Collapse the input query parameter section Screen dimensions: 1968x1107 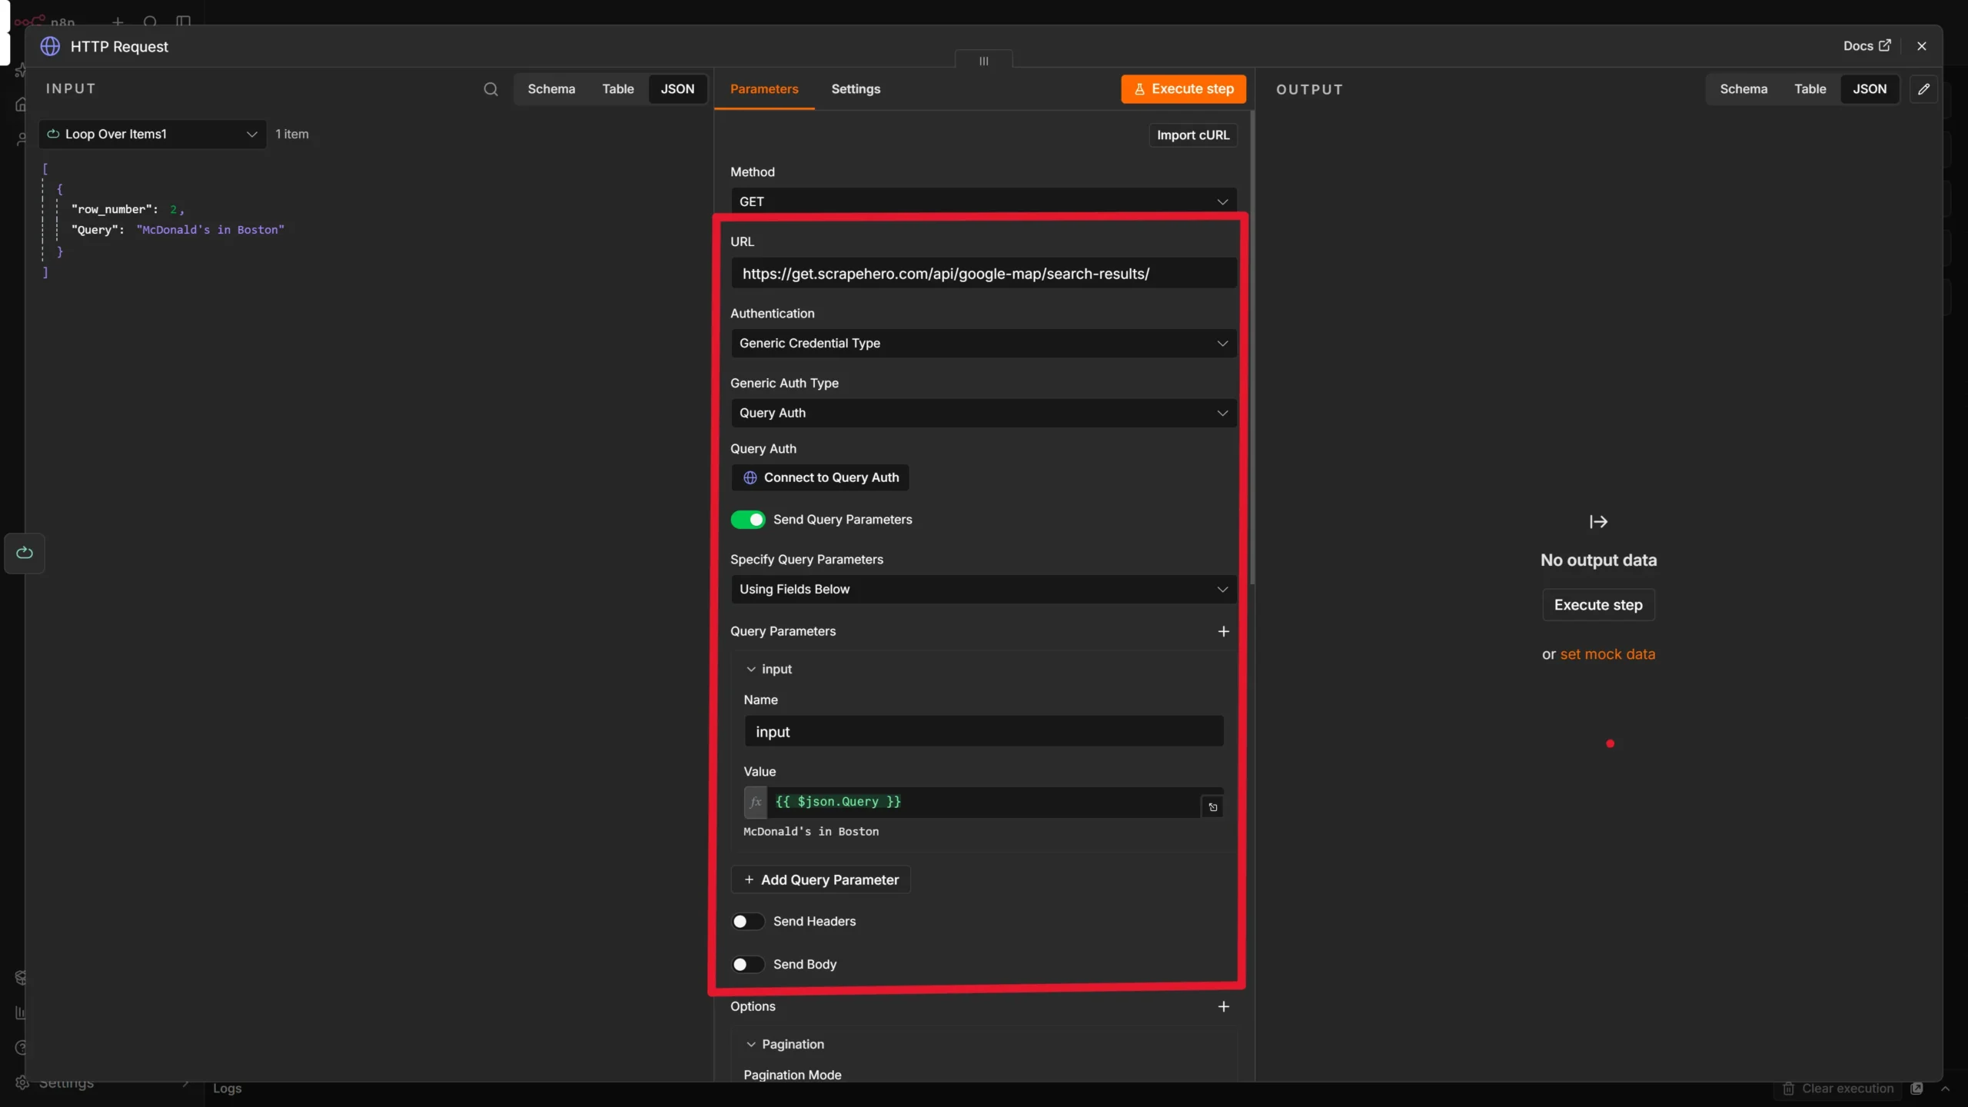click(x=750, y=669)
